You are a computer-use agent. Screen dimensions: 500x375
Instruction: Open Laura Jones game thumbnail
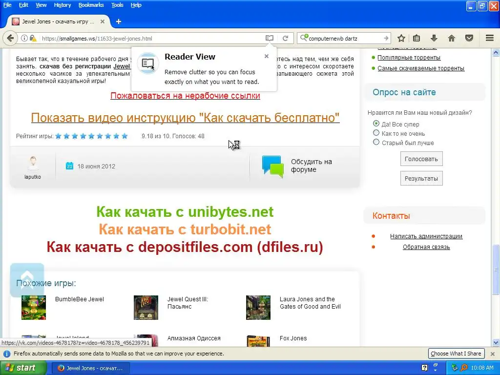(258, 308)
